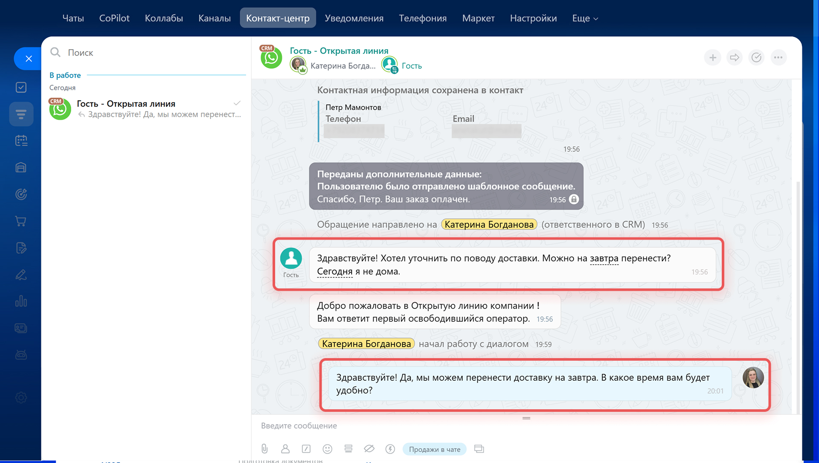Click the guest avatar beside the delivery question
Viewport: 819px width, 463px height.
click(291, 258)
